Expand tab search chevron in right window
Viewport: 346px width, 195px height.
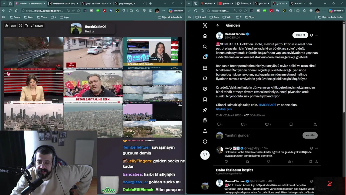click(x=189, y=4)
